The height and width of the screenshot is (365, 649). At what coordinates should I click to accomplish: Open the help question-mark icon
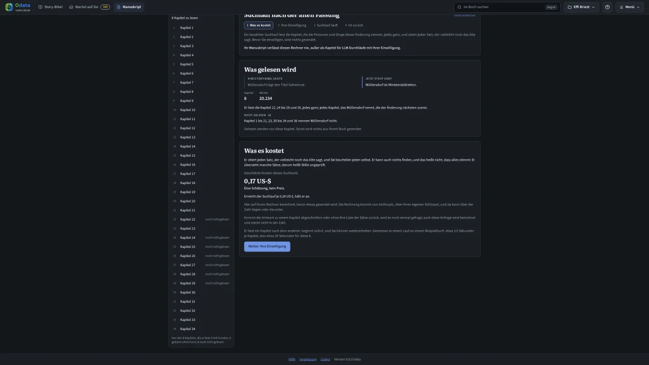click(x=607, y=7)
